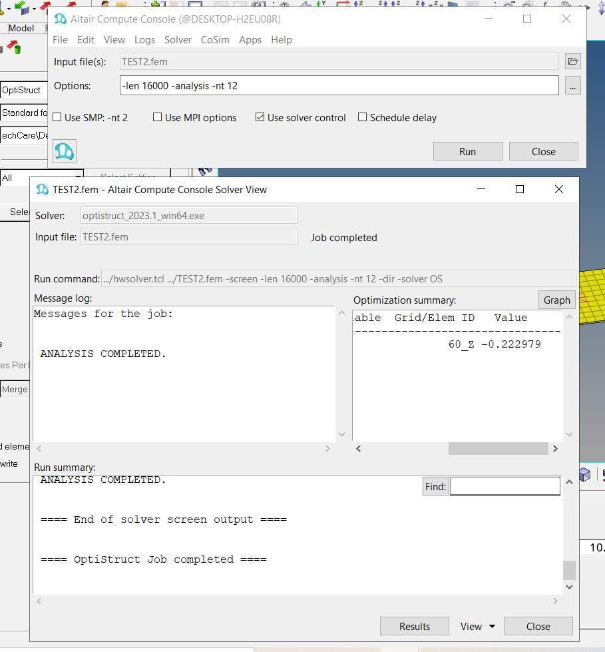
Task: Open the Apps menu
Action: click(x=250, y=40)
